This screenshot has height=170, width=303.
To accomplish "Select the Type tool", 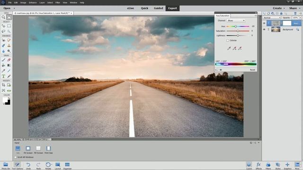I will 3,76.
